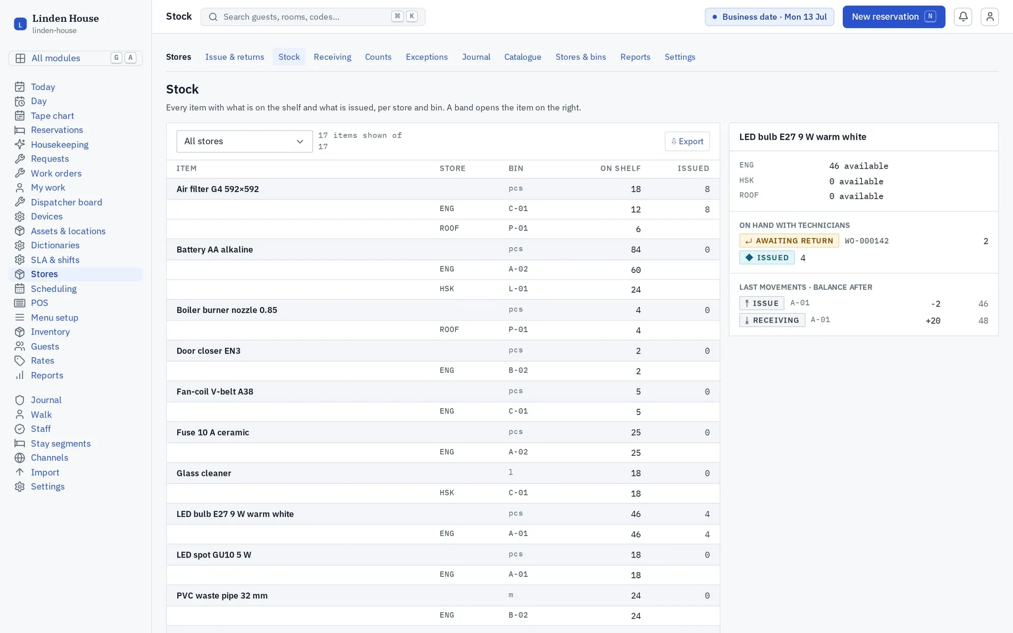Screen dimensions: 1013x633
Task: Click the Export button
Action: coord(687,141)
